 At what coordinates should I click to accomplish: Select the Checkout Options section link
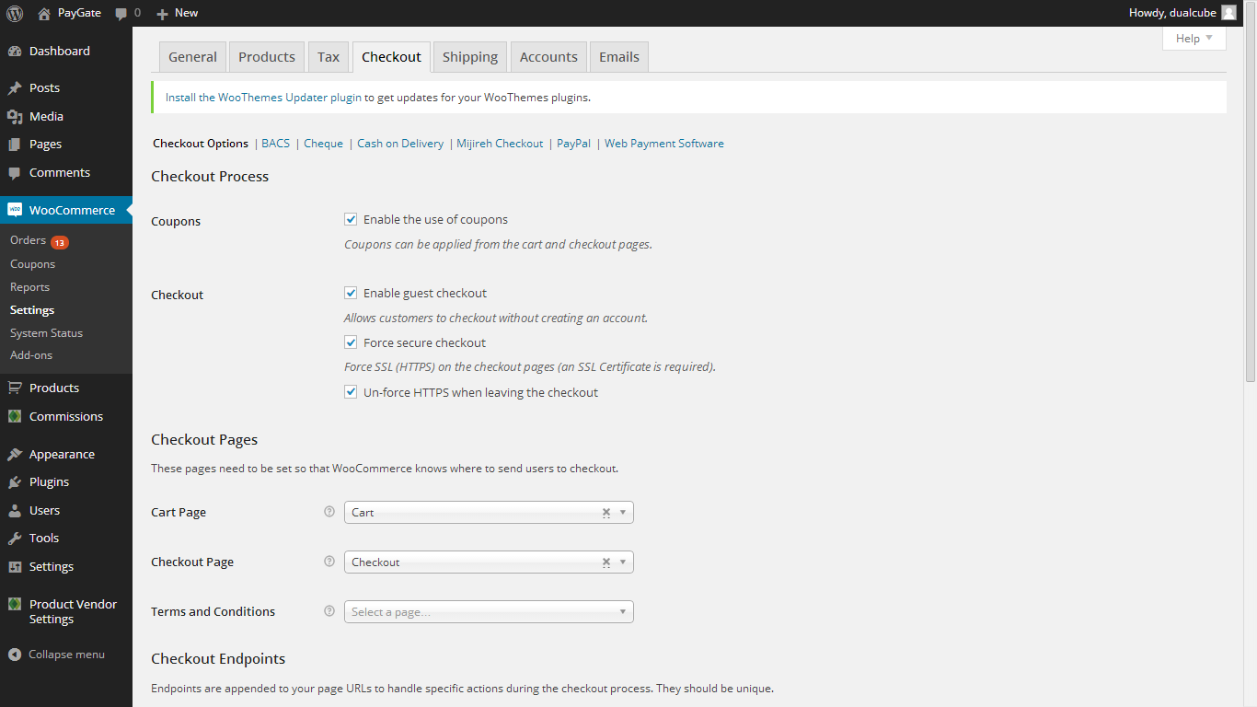pyautogui.click(x=201, y=144)
